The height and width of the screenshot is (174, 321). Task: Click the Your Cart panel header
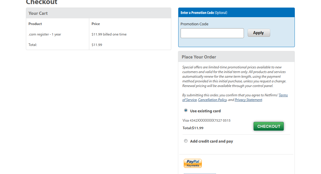(38, 13)
